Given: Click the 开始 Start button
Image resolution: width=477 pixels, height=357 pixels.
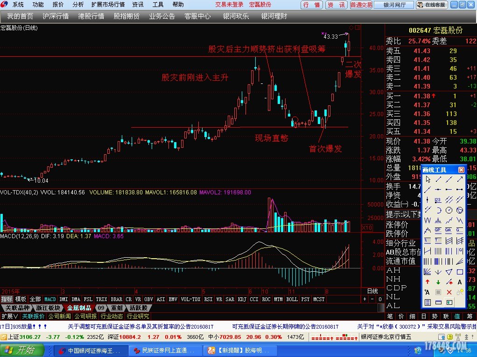Looking at the screenshot, I should (21, 350).
